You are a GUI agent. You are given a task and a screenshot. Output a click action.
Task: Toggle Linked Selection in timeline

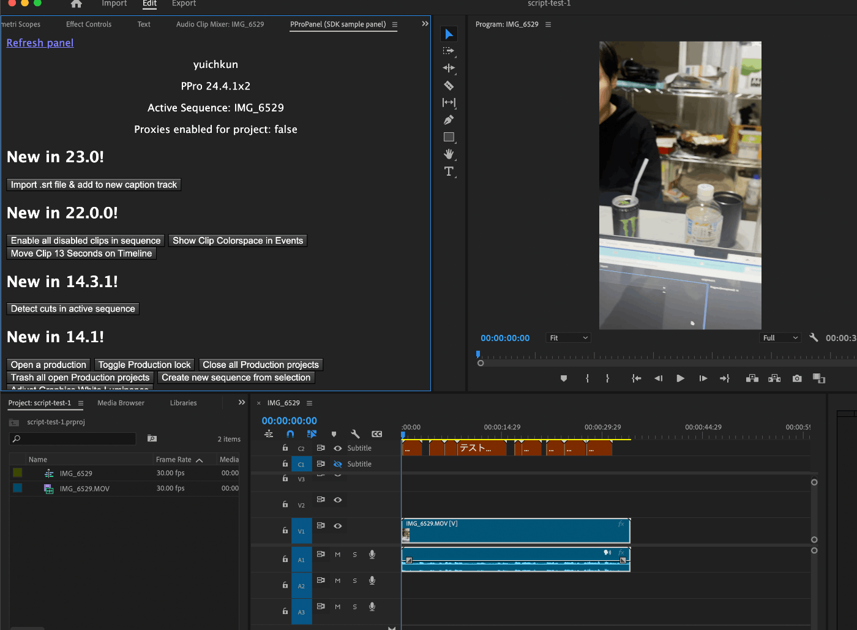point(312,433)
